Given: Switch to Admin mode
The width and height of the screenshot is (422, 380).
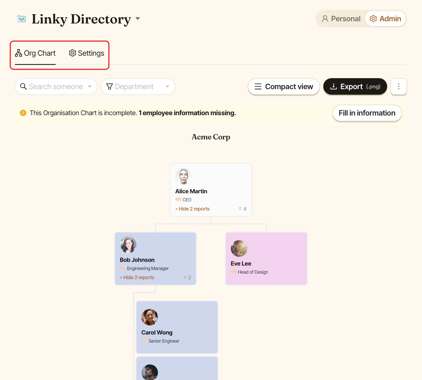Looking at the screenshot, I should point(385,19).
